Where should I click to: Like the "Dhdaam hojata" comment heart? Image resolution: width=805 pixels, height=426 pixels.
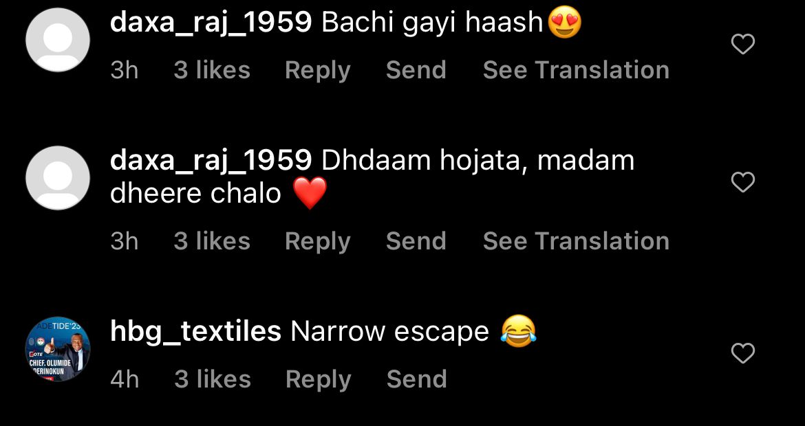pos(742,182)
